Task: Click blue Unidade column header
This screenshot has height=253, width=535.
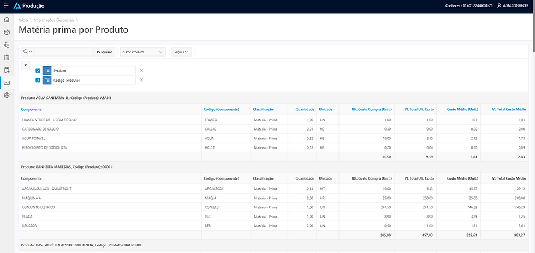Action: 325,109
